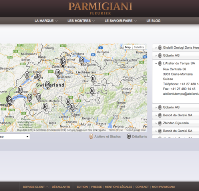Click the map pin near Davos-Platz
The image size is (199, 191).
pyautogui.click(x=93, y=80)
